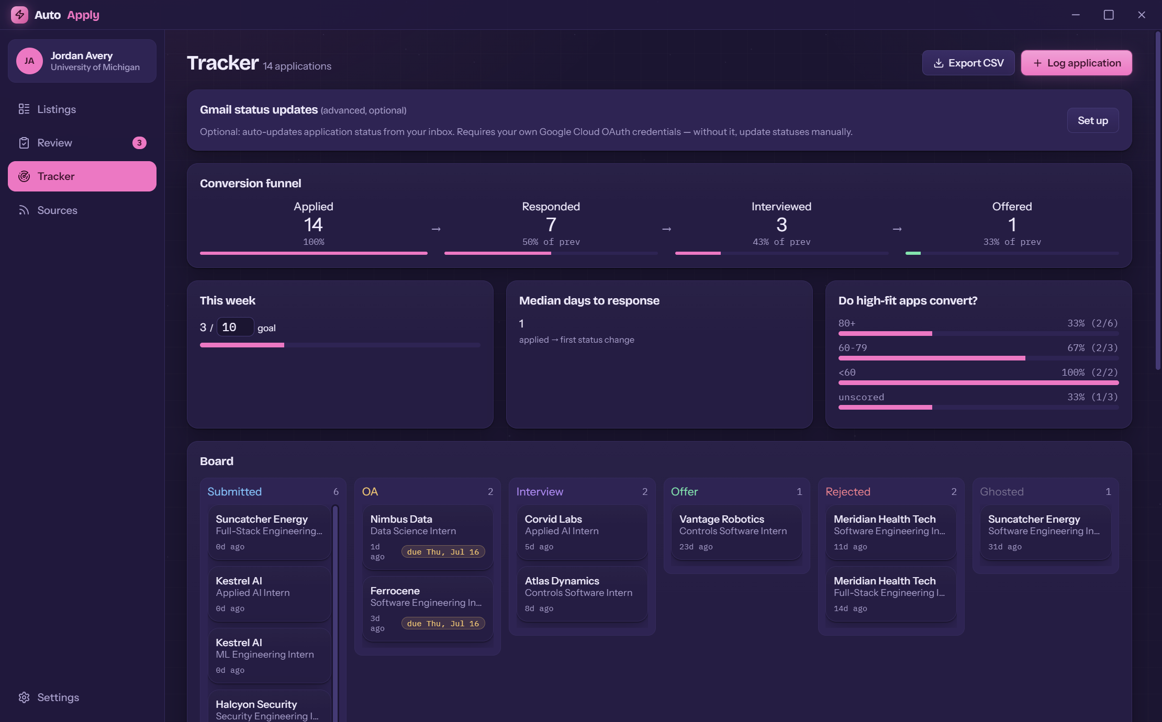Click the JA profile avatar
1162x722 pixels.
coord(29,61)
